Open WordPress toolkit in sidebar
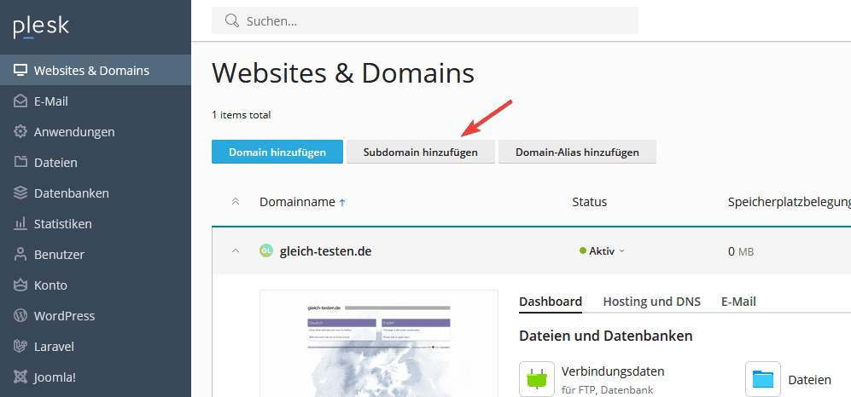 (96, 316)
